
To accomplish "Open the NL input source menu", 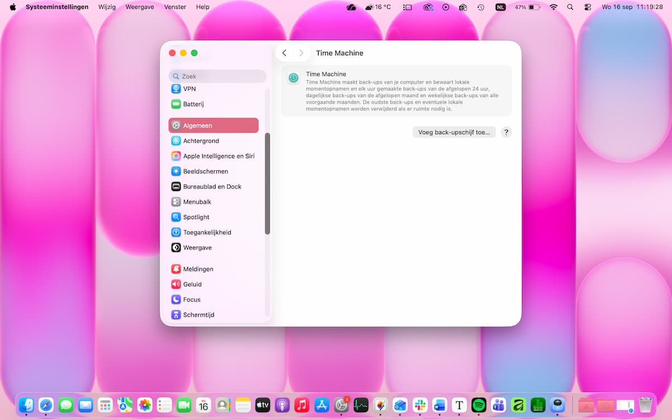I will [501, 7].
